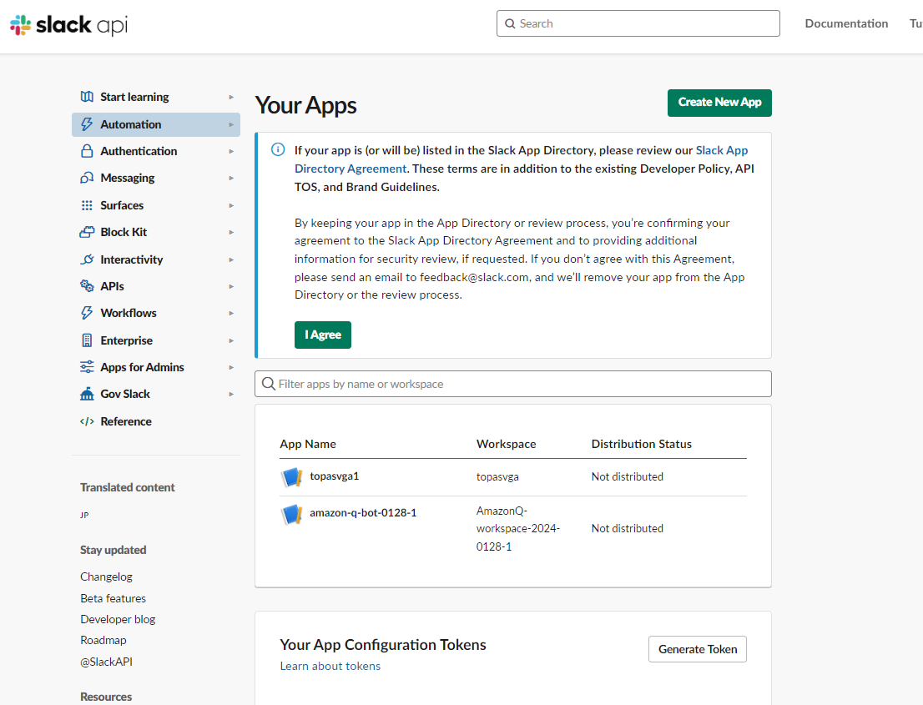Click the topasvga workspace cell
The width and height of the screenshot is (923, 705).
[497, 476]
